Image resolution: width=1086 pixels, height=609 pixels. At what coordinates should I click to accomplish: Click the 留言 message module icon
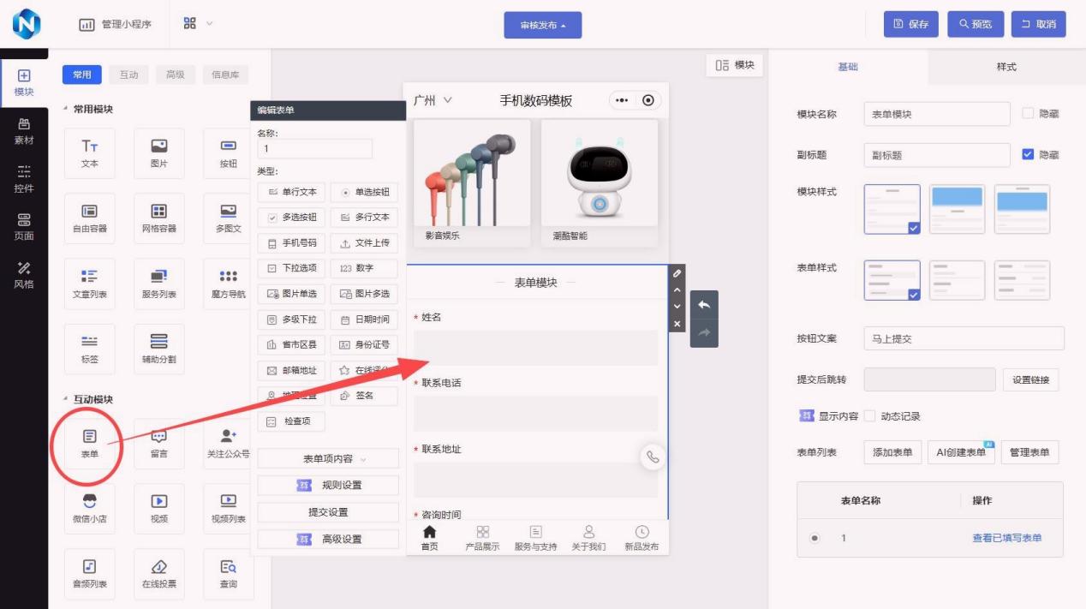158,442
